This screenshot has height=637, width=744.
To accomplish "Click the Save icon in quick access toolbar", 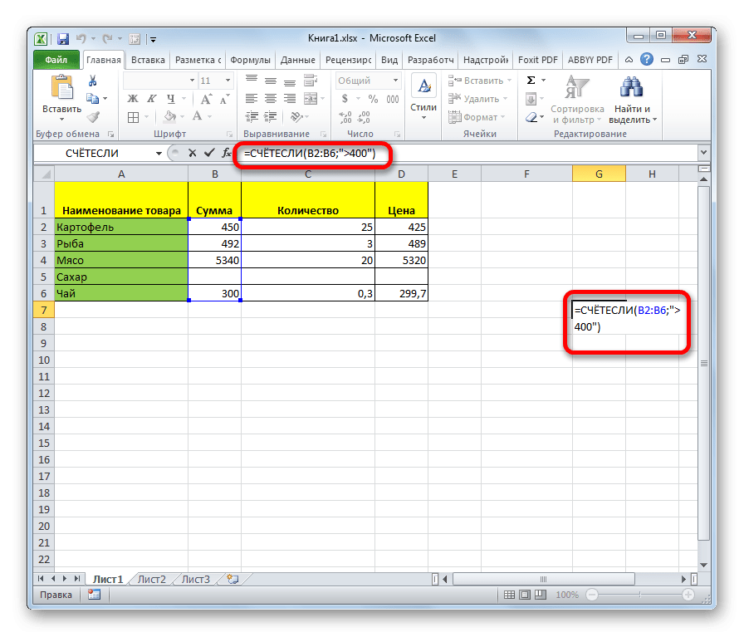I will pos(63,38).
